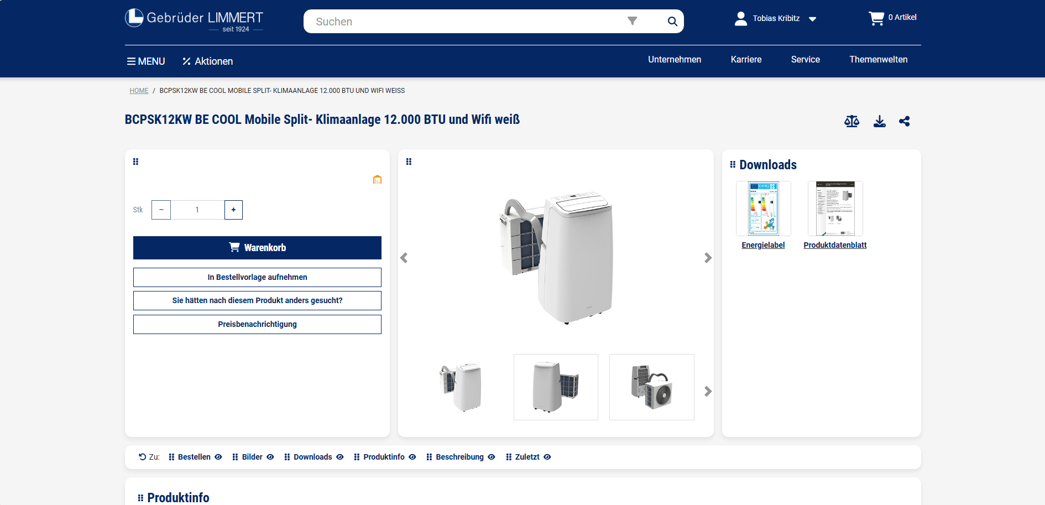Image resolution: width=1045 pixels, height=505 pixels.
Task: Click In Bestellvorlage aufnehmen button
Action: [257, 277]
